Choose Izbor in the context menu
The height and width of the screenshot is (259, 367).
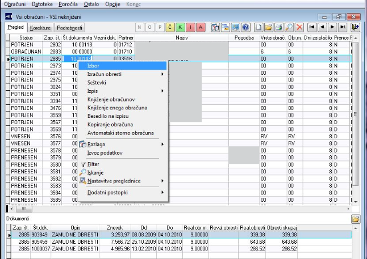pos(122,66)
